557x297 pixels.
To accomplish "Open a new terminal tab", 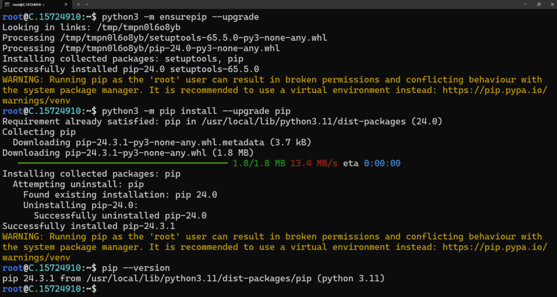I will (x=79, y=4).
